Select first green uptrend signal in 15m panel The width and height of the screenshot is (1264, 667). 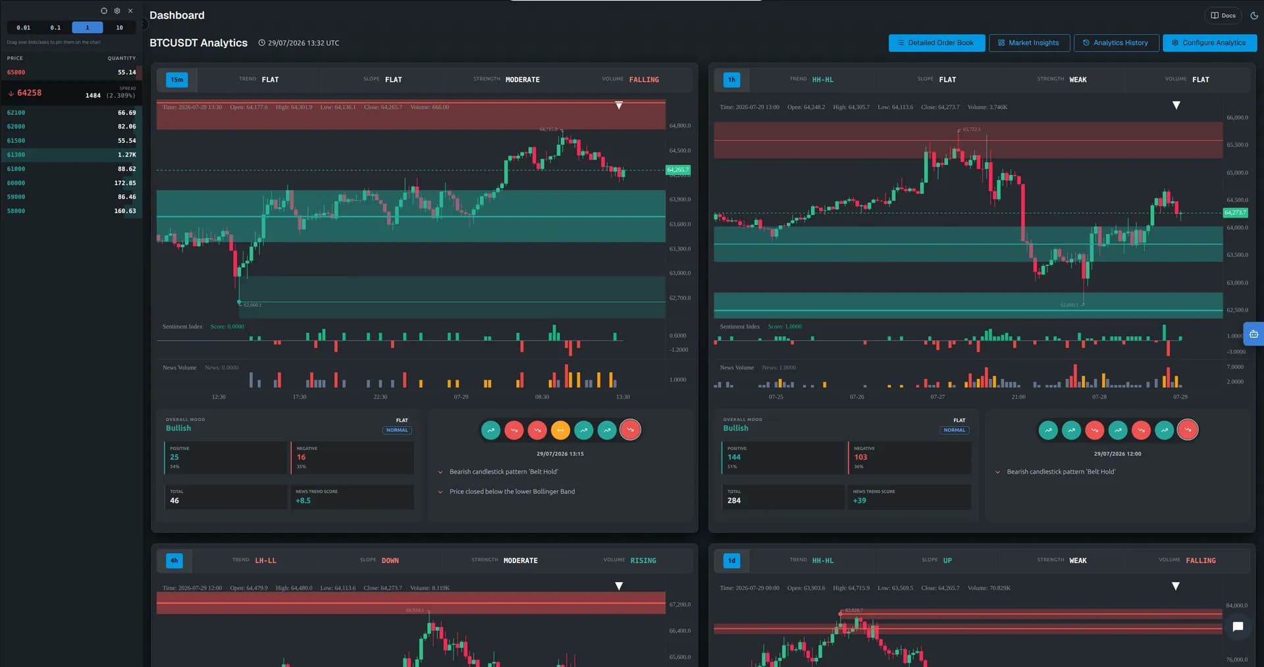pos(490,430)
